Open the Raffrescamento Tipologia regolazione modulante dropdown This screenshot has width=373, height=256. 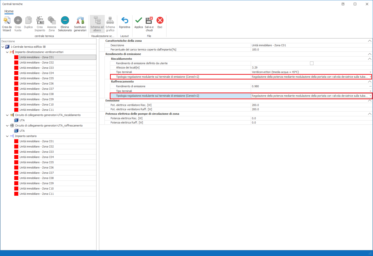[x=370, y=96]
